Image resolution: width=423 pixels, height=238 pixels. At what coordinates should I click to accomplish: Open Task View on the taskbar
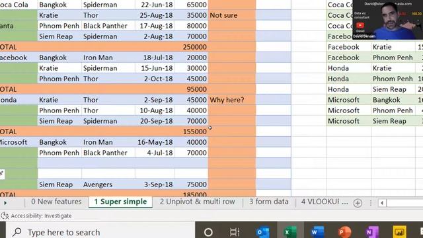[235, 232]
